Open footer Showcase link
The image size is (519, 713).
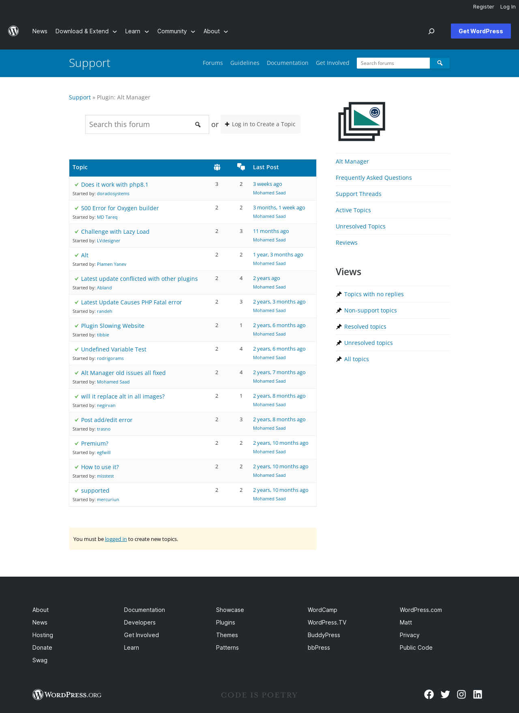pyautogui.click(x=230, y=610)
